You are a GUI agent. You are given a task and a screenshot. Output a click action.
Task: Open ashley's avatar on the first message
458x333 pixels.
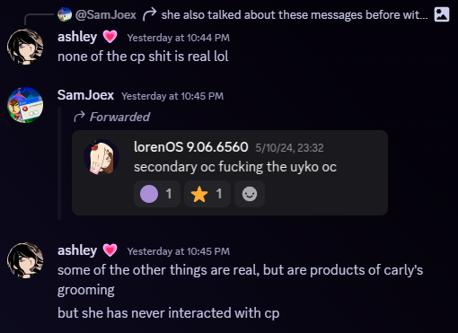pos(25,47)
